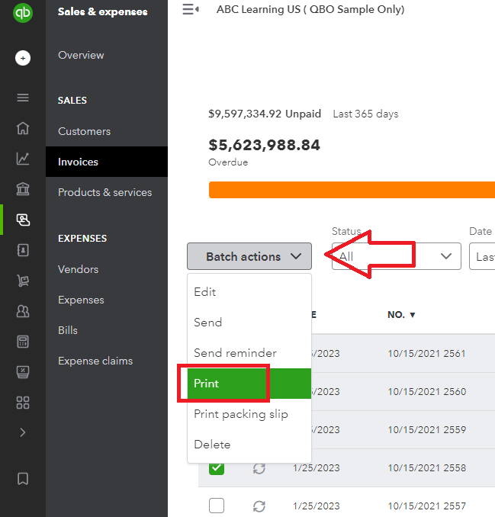Sort by the NO. column header

point(401,315)
